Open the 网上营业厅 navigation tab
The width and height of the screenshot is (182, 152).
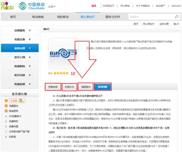tap(88, 17)
